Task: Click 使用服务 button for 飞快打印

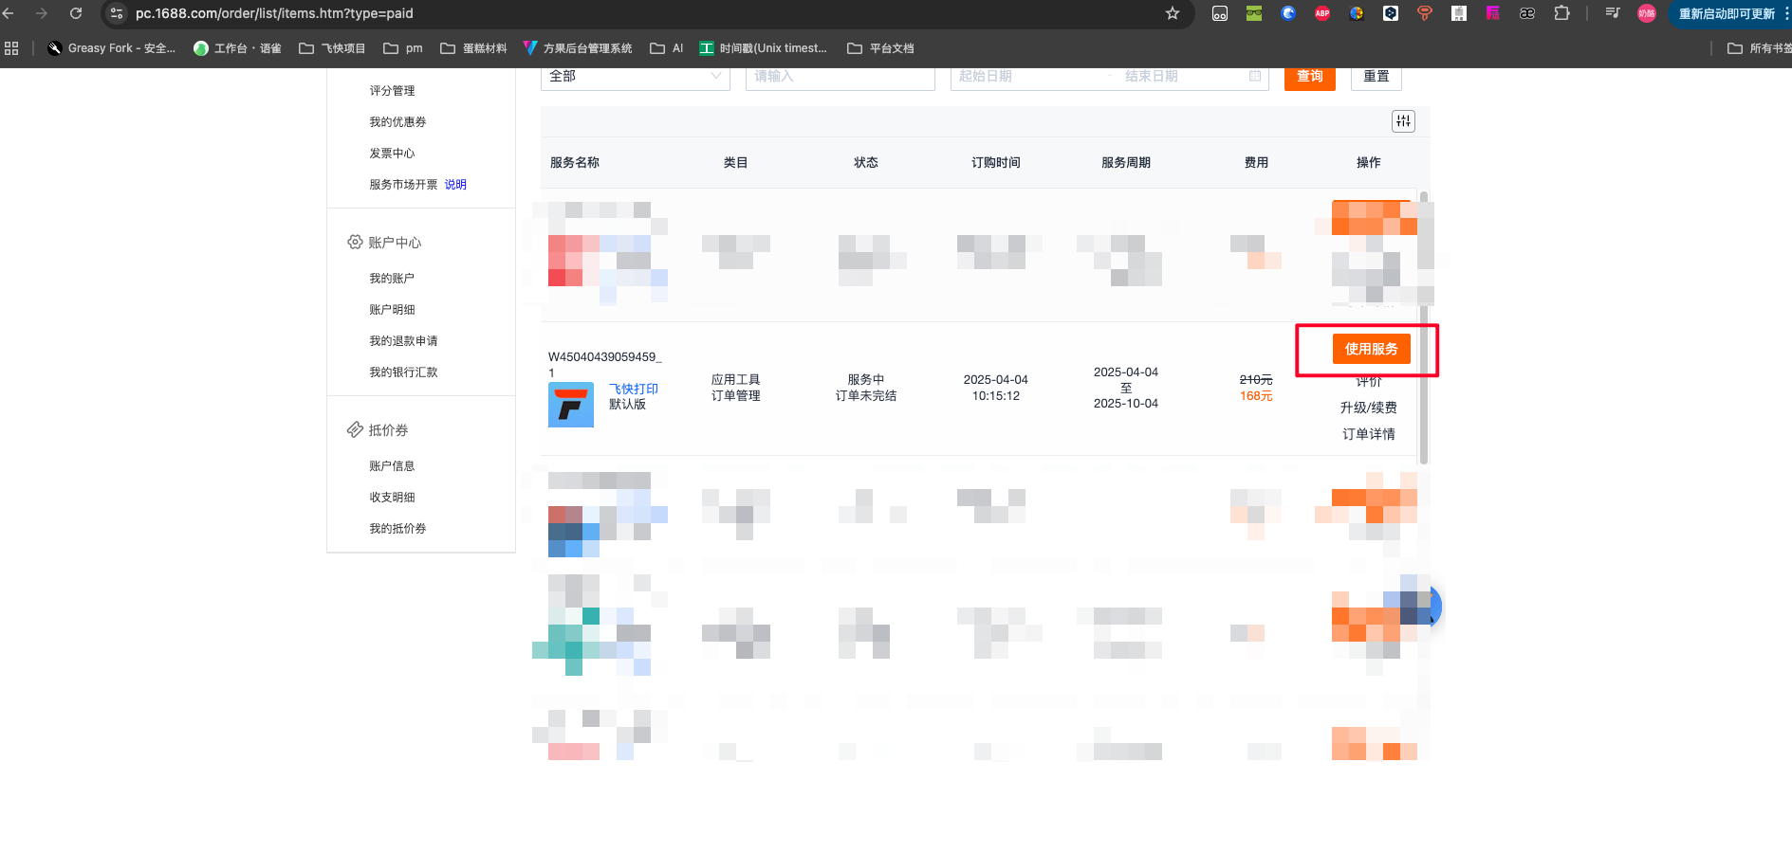Action: tap(1372, 349)
